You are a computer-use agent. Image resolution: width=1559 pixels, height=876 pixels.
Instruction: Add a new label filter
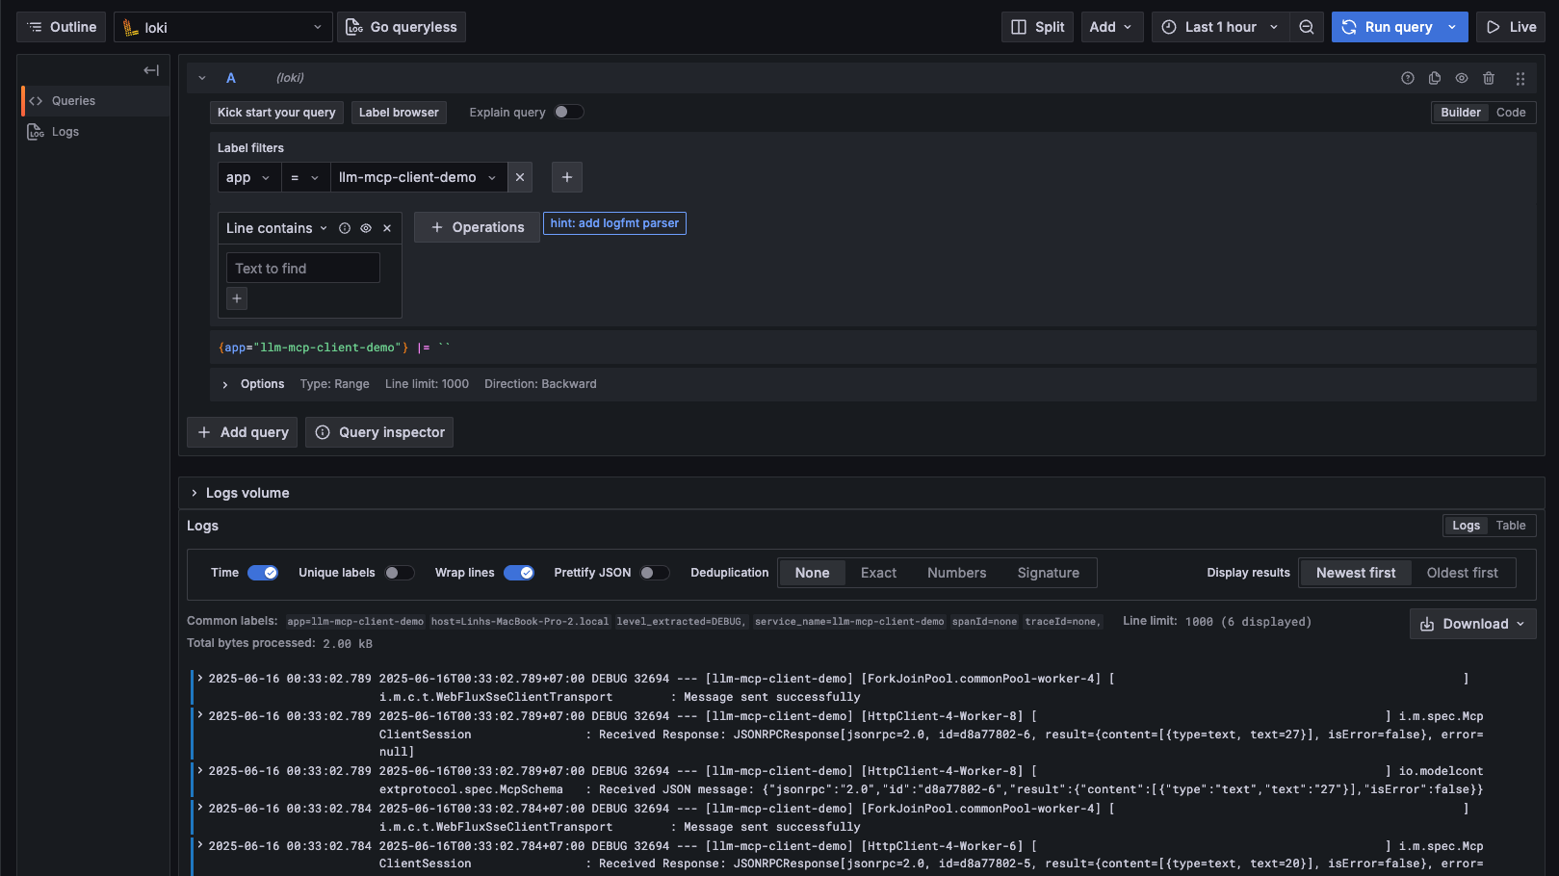567,177
